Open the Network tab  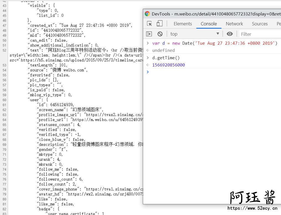[234, 24]
